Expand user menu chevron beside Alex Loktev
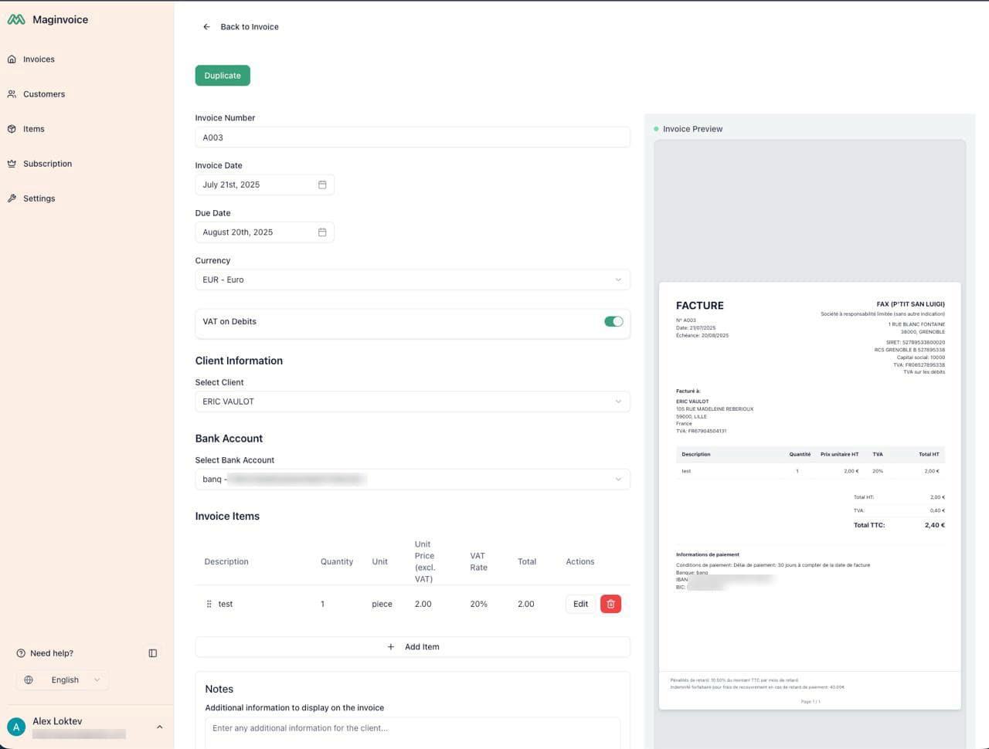This screenshot has width=989, height=749. point(160,727)
